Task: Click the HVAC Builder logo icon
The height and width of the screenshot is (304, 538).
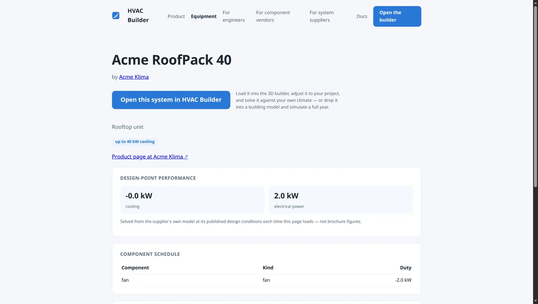Action: pyautogui.click(x=116, y=16)
